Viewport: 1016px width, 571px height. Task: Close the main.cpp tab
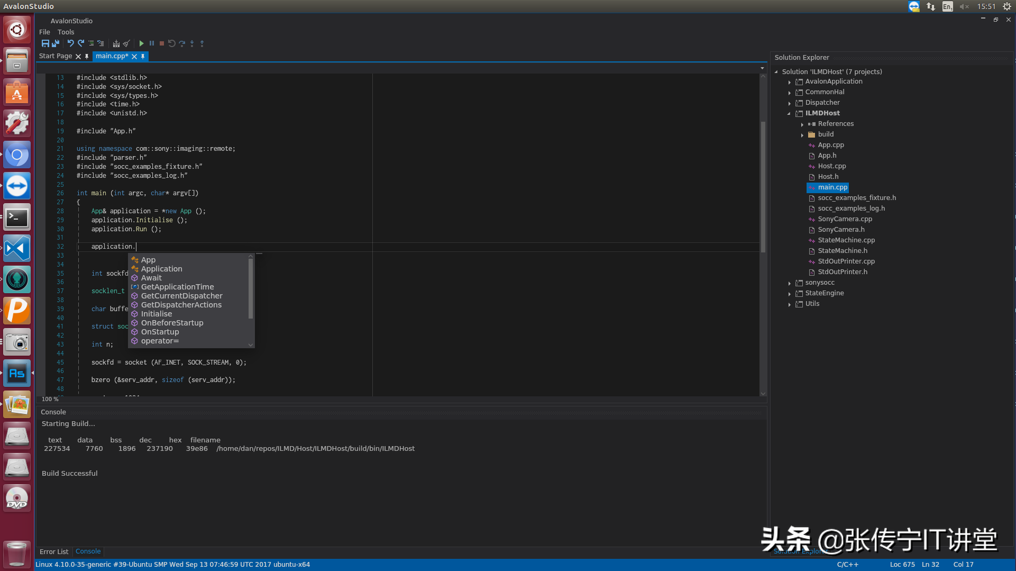pyautogui.click(x=134, y=56)
